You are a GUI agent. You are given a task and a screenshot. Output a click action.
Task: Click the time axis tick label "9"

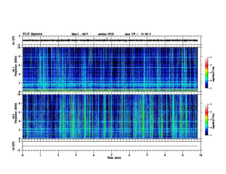183,155
